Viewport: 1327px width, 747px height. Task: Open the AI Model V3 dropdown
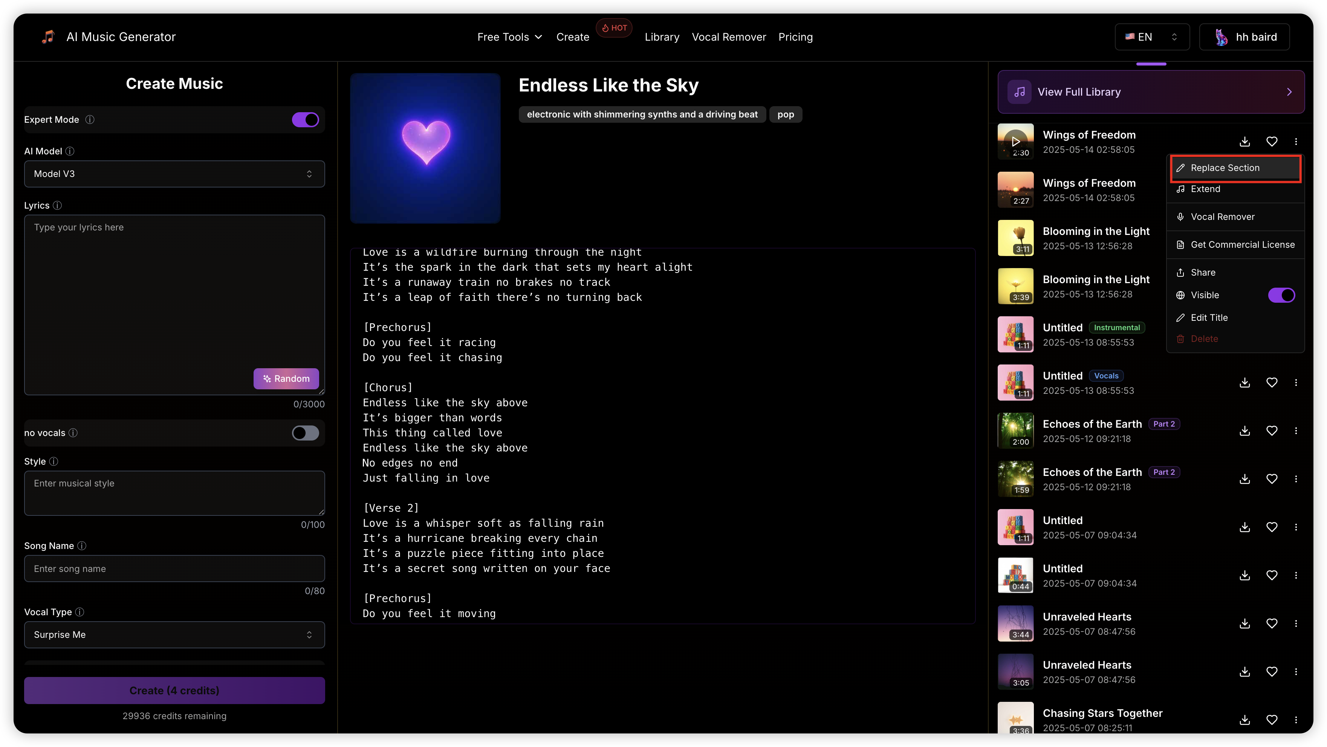point(174,174)
